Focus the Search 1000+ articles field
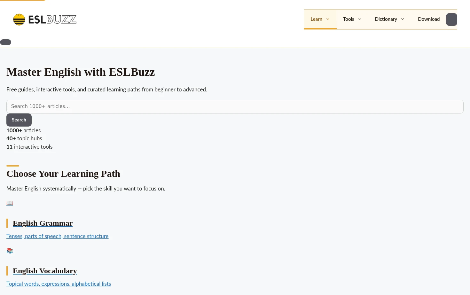 pyautogui.click(x=235, y=106)
